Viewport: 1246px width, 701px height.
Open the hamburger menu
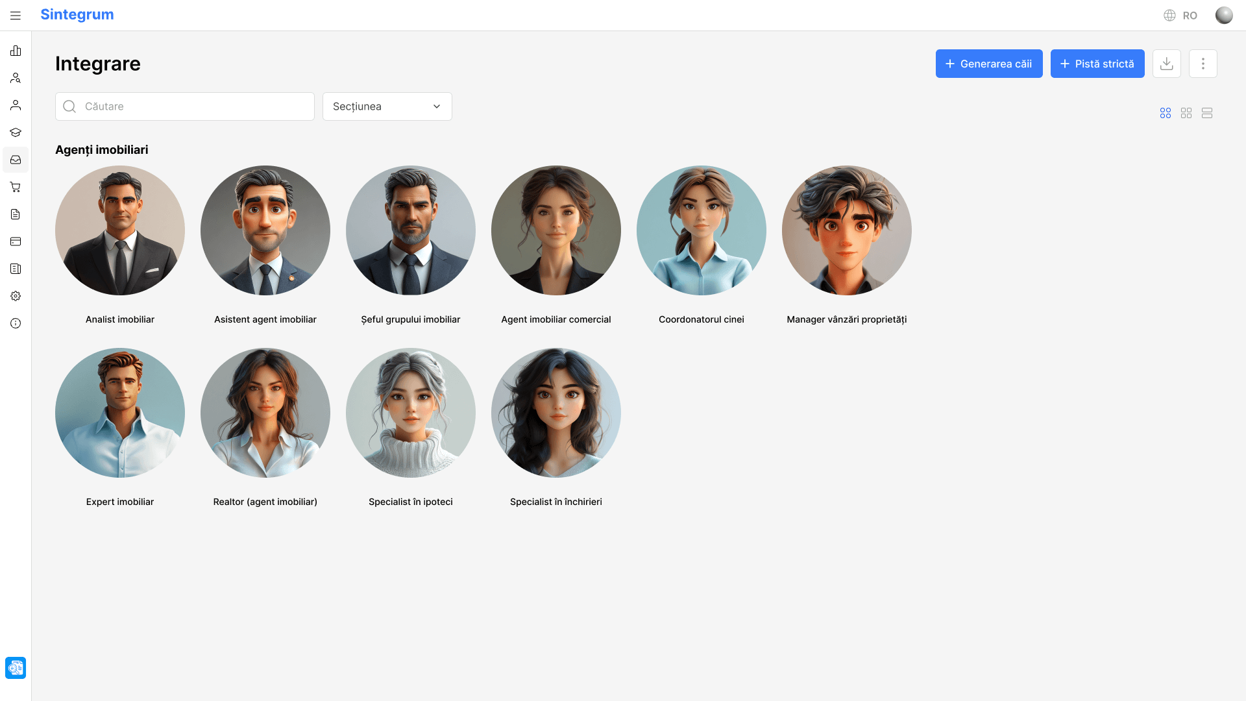(16, 16)
